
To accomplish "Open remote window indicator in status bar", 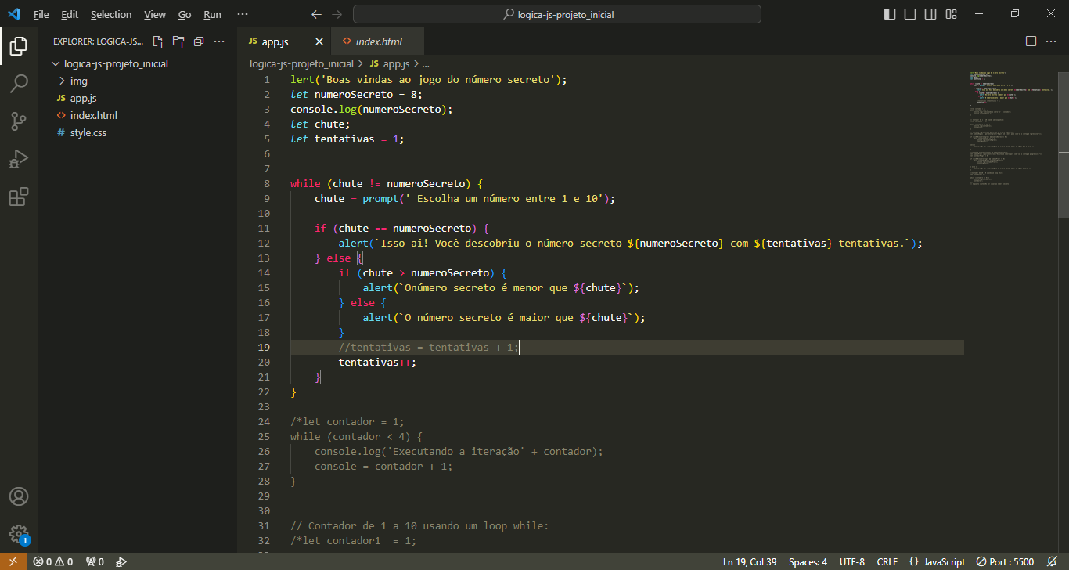I will 13,561.
